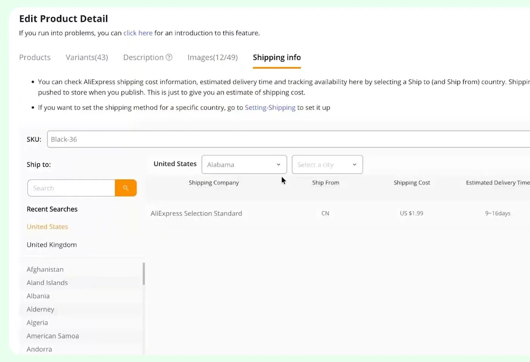Screen dimensions: 530x362
Task: Select the Shipping info tab
Action: (277, 57)
